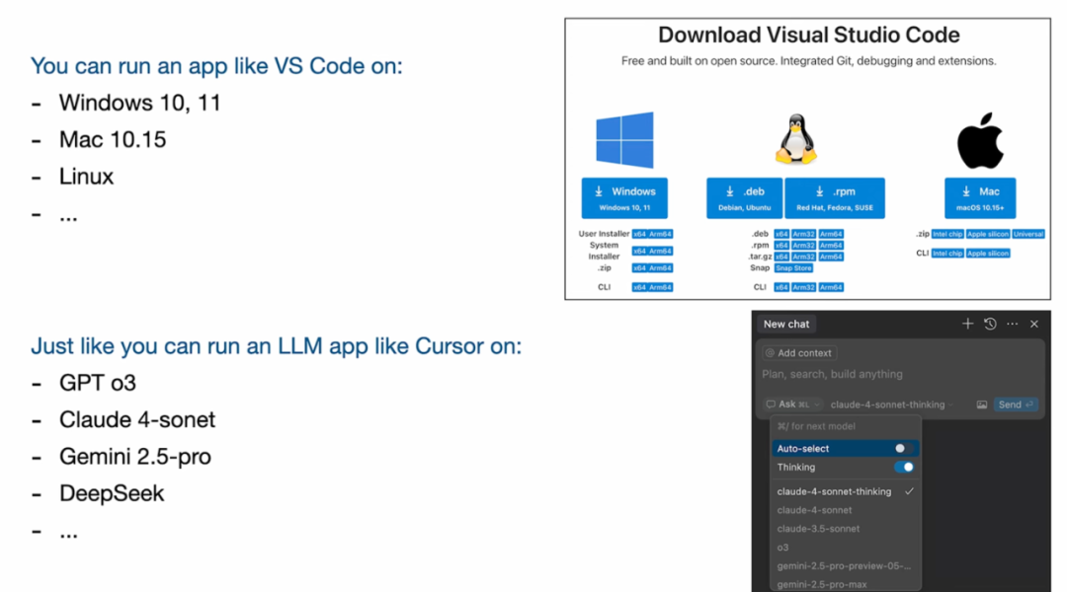Toggle the Auto-select switch on
1067x592 pixels.
pos(904,449)
